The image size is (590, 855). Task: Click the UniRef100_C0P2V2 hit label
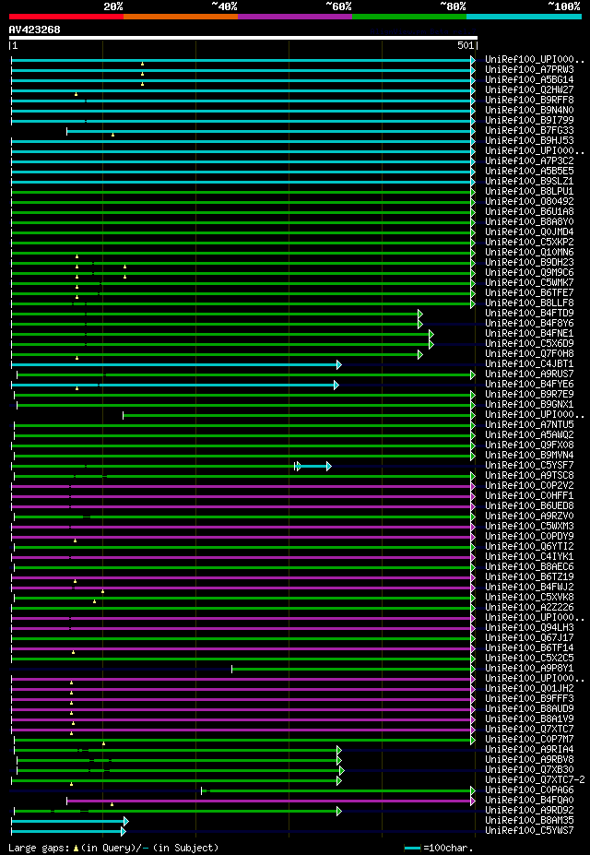click(529, 486)
